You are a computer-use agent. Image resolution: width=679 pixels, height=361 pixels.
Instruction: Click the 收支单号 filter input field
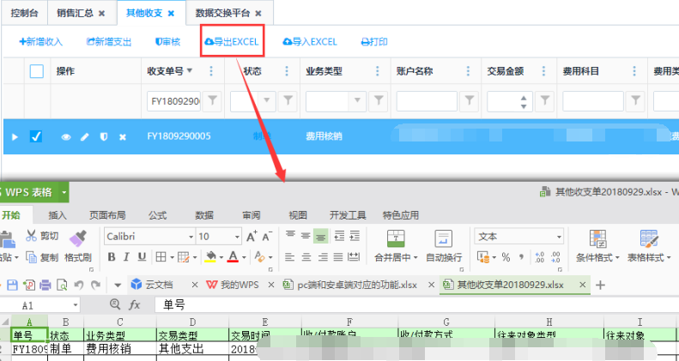pyautogui.click(x=173, y=101)
